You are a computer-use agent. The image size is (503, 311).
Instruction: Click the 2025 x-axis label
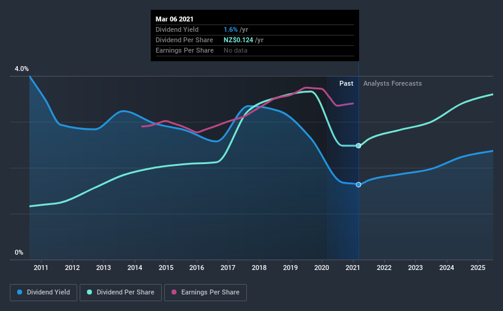coord(478,268)
